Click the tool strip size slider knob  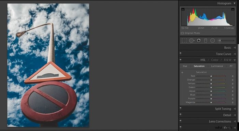(x=220, y=41)
